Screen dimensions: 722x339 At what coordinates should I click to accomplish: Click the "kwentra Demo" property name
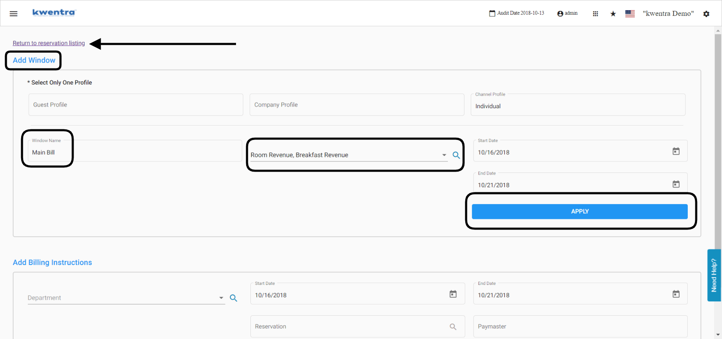coord(668,14)
